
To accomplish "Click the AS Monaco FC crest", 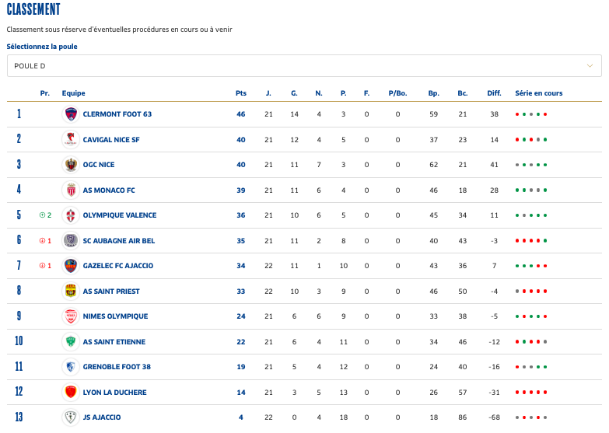I will point(71,190).
